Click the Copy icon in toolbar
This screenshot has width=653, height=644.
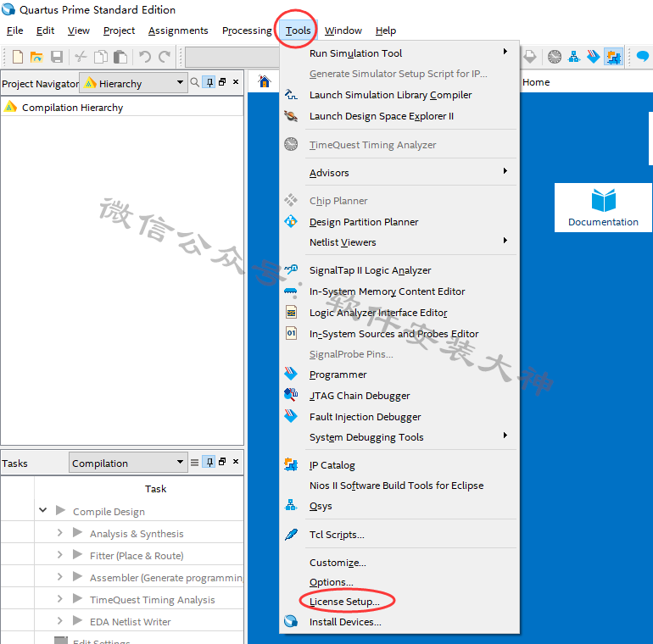click(x=101, y=57)
